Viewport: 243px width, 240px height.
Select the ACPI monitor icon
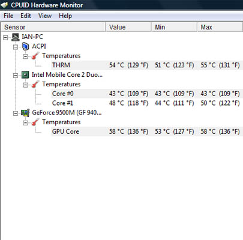click(x=25, y=46)
